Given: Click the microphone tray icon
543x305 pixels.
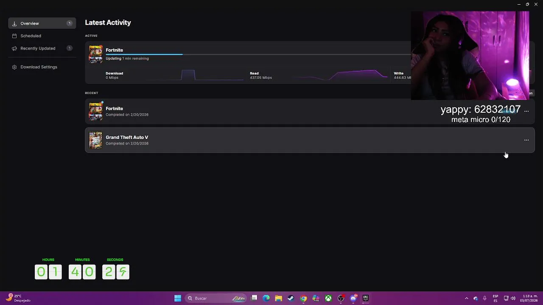Looking at the screenshot, I should pos(484,298).
